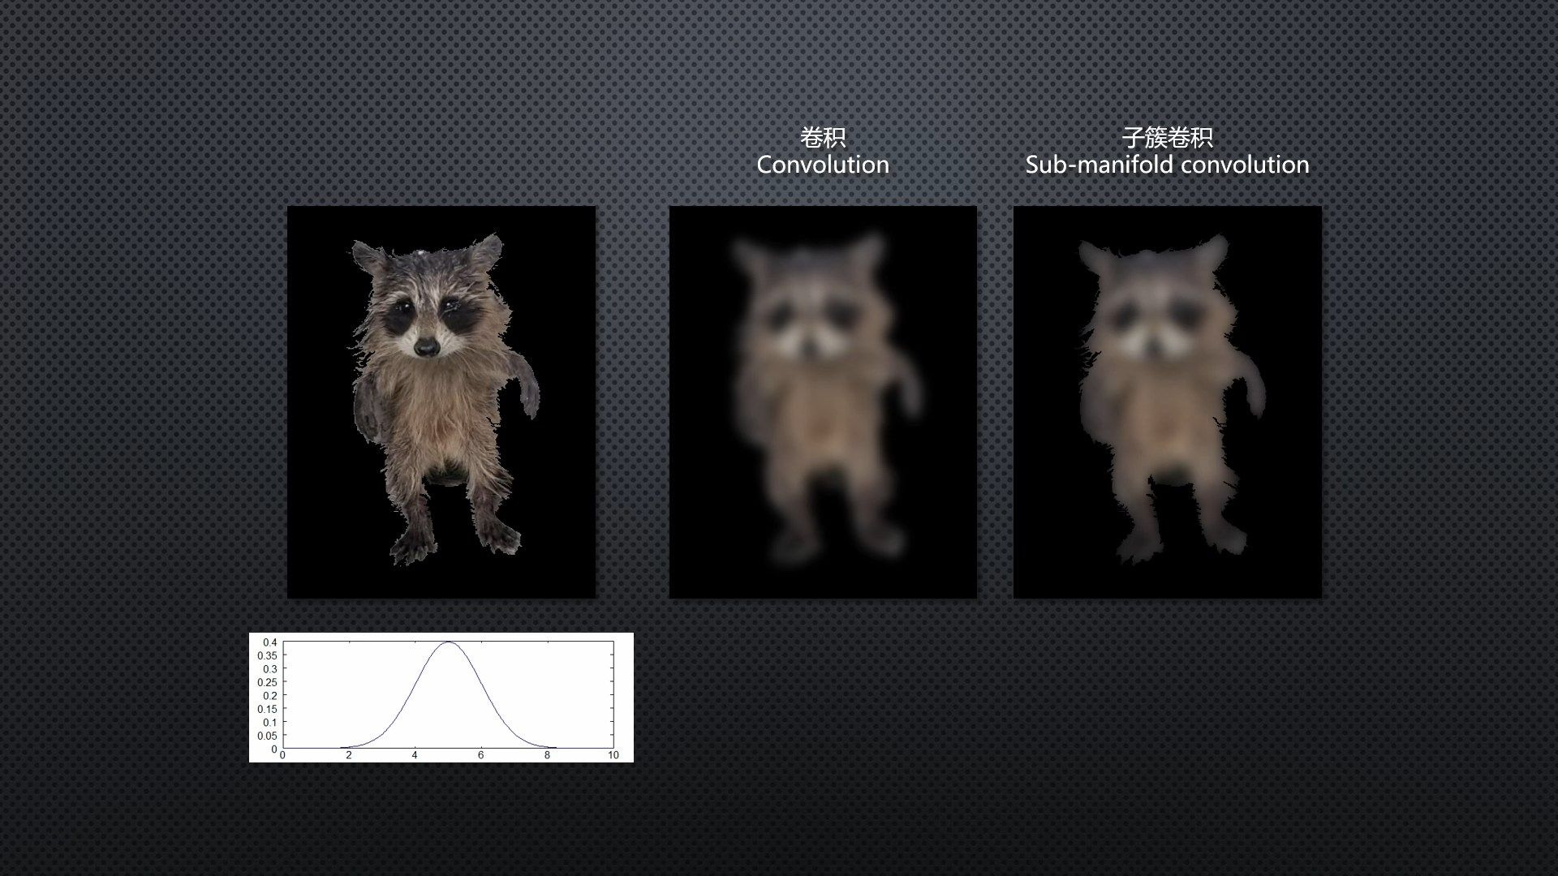Click the '卷积' Chinese heading
The height and width of the screenshot is (876, 1558).
point(823,138)
